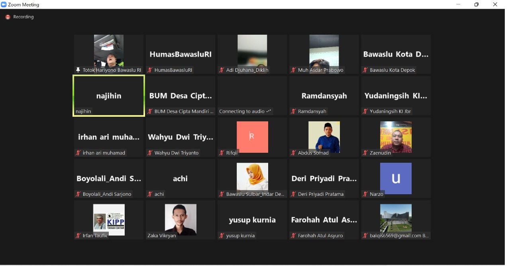Click the muted mic icon next to Ramdansyah
This screenshot has height=266, width=510.
[294, 111]
